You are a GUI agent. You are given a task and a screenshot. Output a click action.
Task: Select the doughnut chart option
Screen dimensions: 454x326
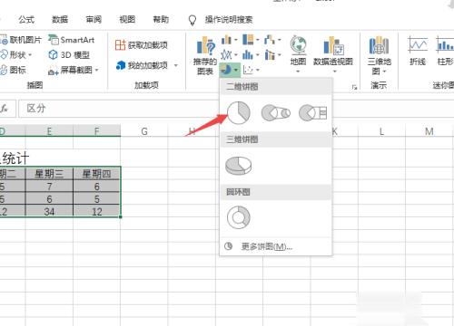click(x=239, y=217)
